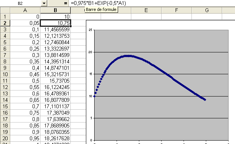Select column G header
This screenshot has width=235, height=144.
207,10
